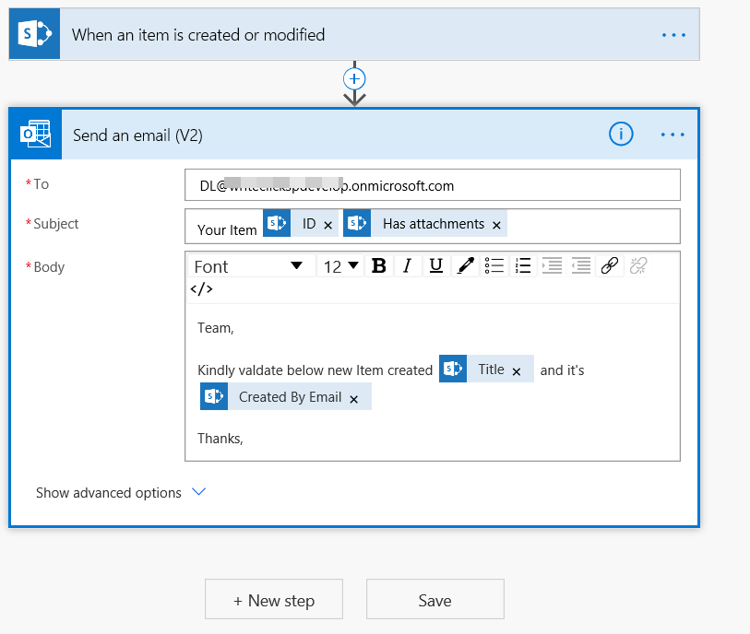Click the Outlook icon on Send an email
750x634 pixels.
pos(35,134)
